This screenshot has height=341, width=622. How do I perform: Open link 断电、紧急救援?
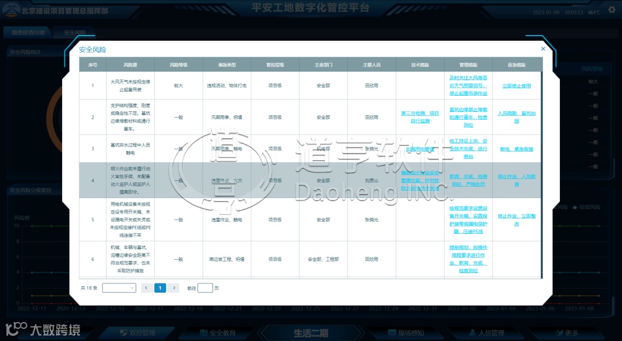pos(517,149)
